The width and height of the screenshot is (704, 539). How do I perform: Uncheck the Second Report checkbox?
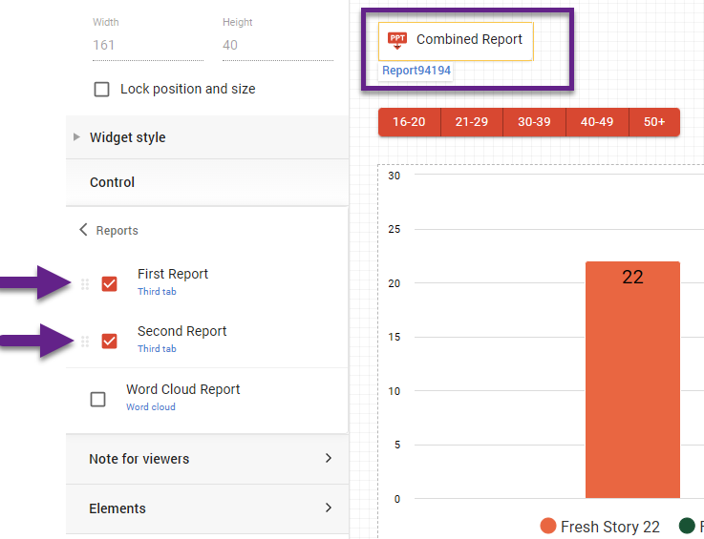click(109, 341)
